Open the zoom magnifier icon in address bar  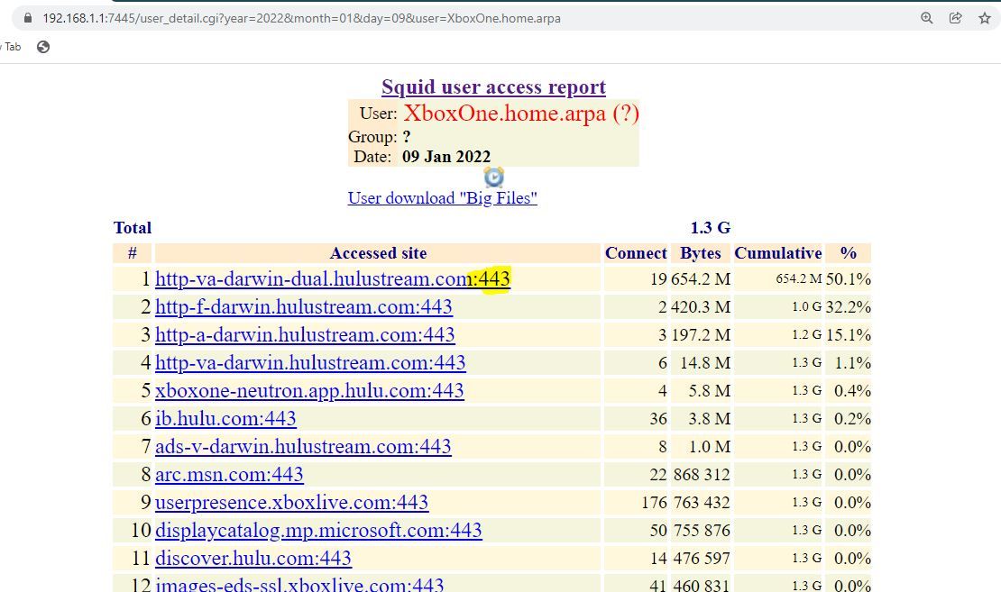[927, 18]
